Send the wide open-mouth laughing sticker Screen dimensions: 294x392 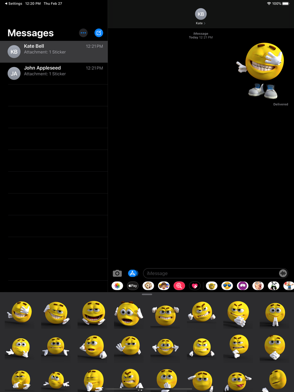click(x=93, y=313)
